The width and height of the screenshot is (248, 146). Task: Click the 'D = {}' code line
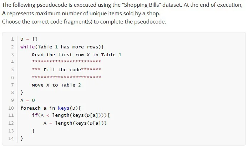coord(29,39)
